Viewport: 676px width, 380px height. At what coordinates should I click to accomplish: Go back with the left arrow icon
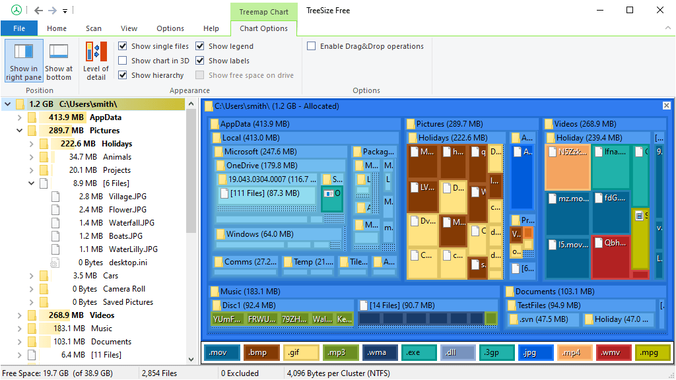pyautogui.click(x=38, y=11)
